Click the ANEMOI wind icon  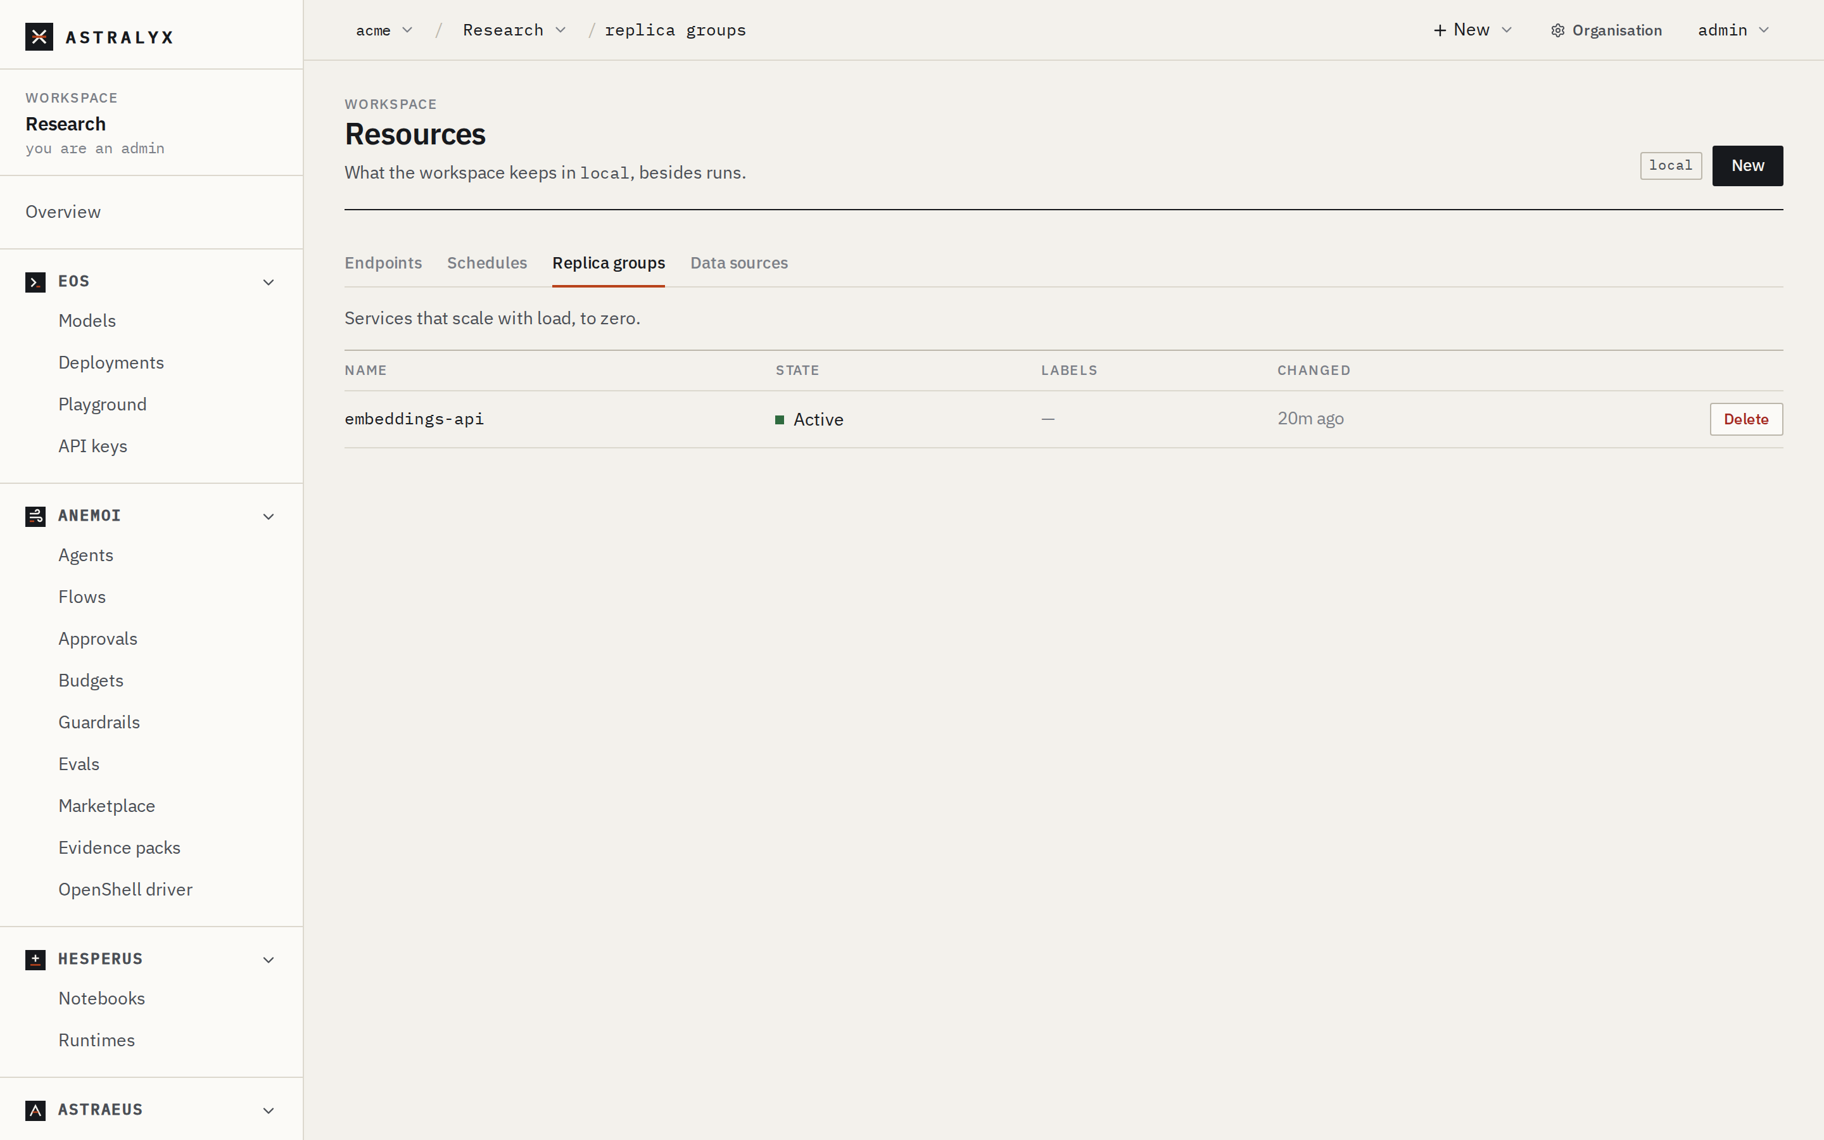pyautogui.click(x=35, y=516)
